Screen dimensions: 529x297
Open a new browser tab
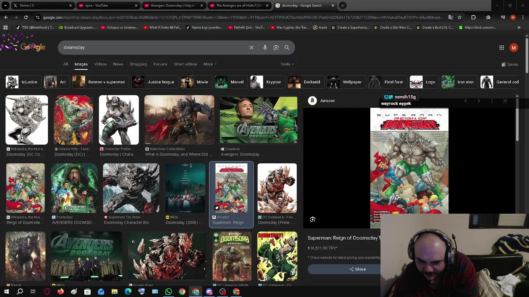(x=343, y=5)
